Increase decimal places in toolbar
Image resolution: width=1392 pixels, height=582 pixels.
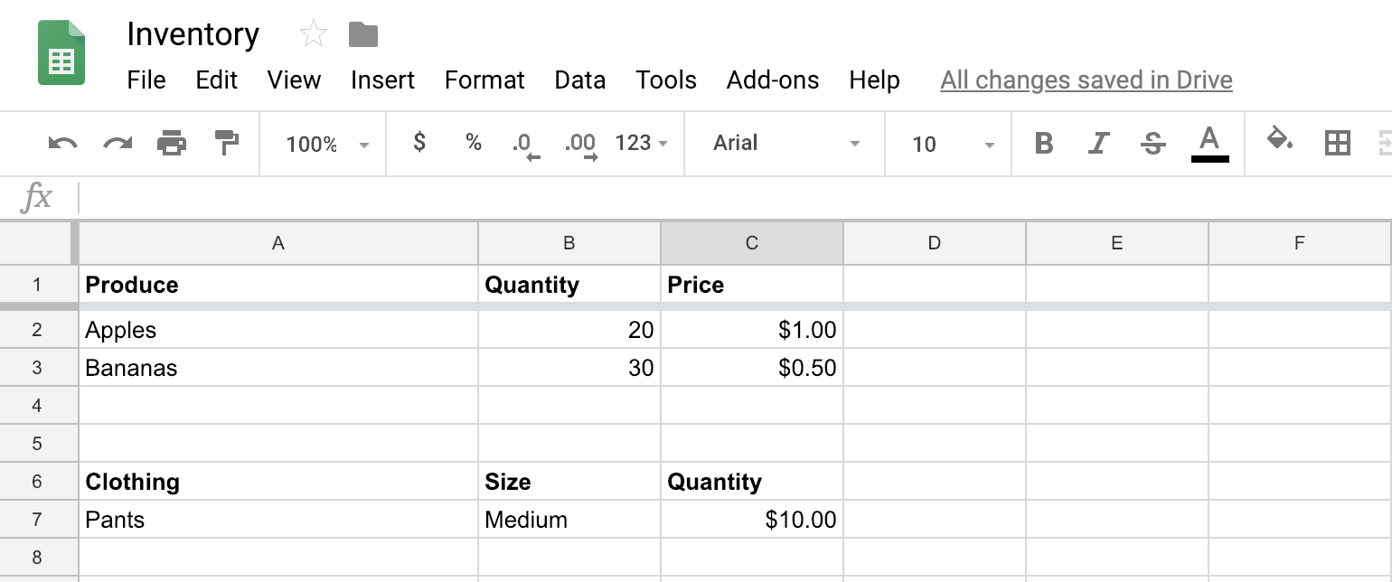pyautogui.click(x=580, y=145)
